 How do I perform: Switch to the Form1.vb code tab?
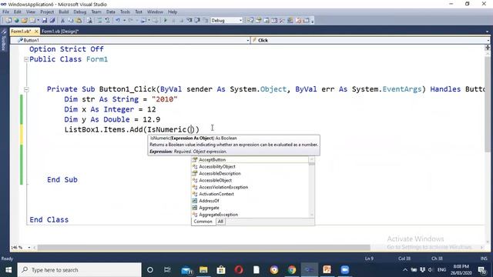pos(21,32)
